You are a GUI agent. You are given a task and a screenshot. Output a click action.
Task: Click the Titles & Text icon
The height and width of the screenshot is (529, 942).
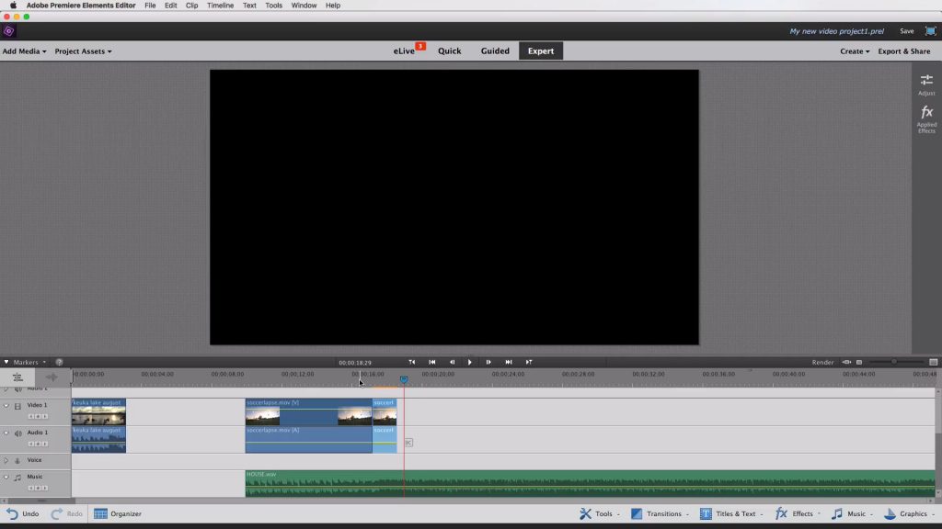point(706,514)
